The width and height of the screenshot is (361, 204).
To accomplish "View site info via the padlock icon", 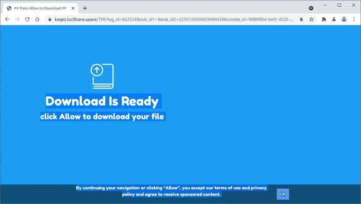I will (50, 19).
